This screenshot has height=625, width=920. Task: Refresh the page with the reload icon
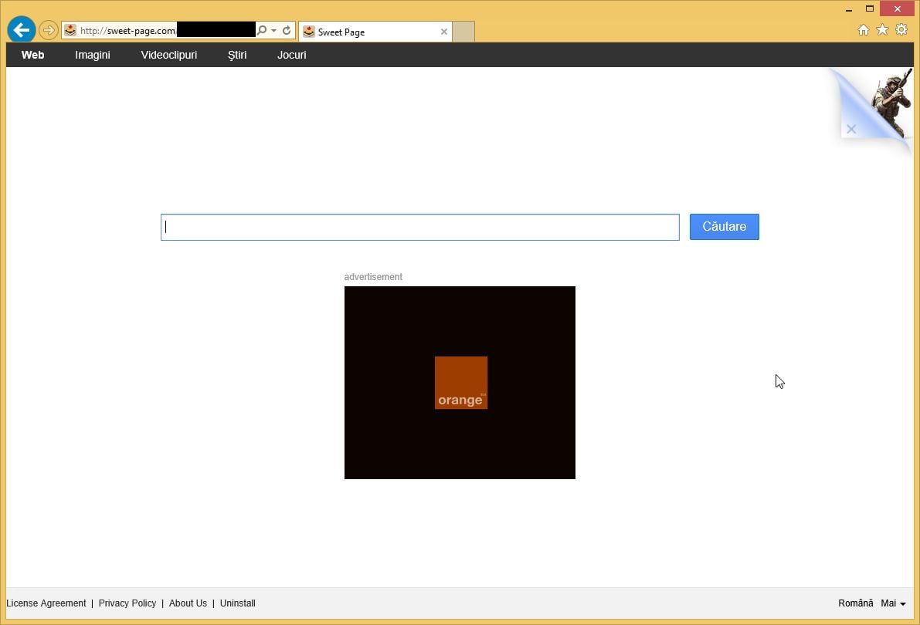coord(287,31)
